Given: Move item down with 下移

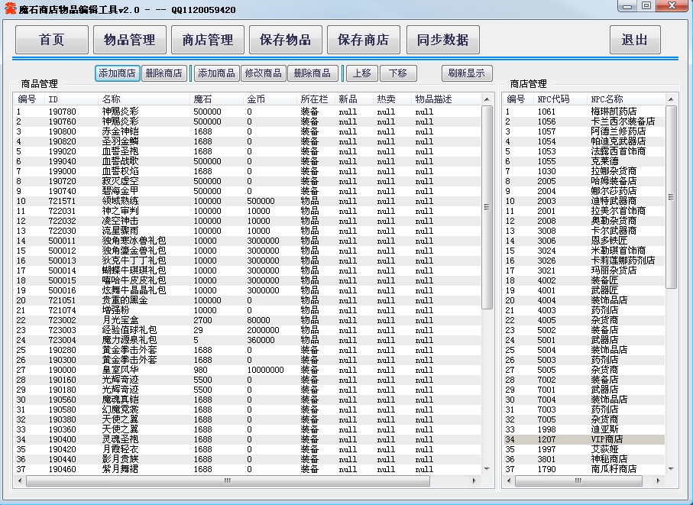Looking at the screenshot, I should (x=398, y=73).
